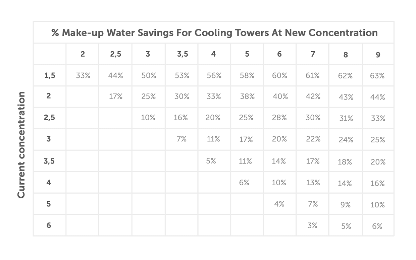
Task: Click the 50% cell in row 1,5
Action: tap(149, 75)
